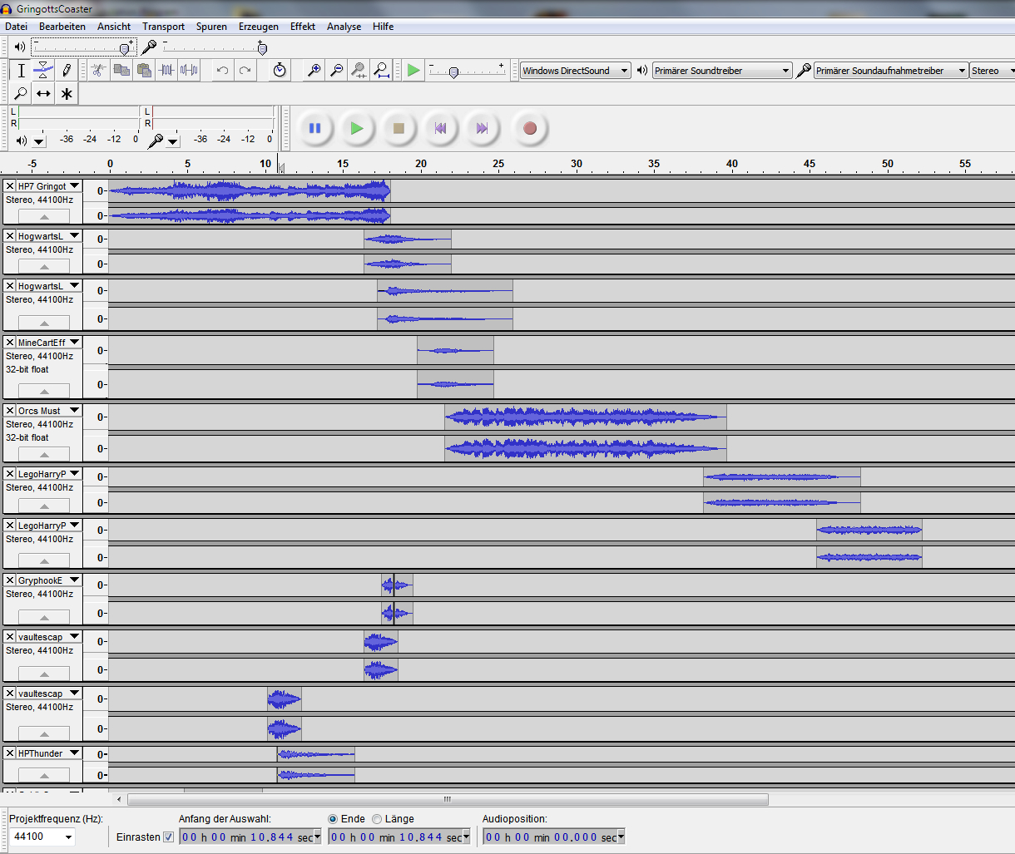Open the Effekt menu
The width and height of the screenshot is (1015, 854).
[302, 27]
